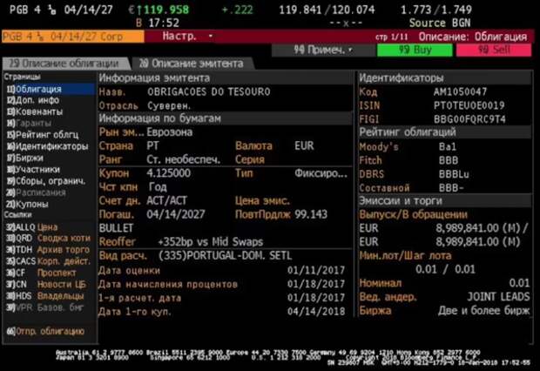Viewport: 540px width, 371px height.
Task: Click the ISIN value PTOTEUOE0019
Action: coord(469,105)
